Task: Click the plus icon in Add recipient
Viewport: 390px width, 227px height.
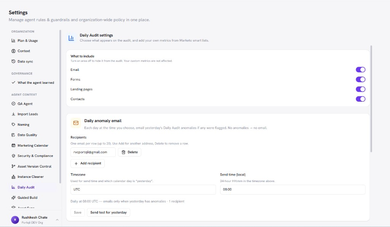Action: [76, 163]
